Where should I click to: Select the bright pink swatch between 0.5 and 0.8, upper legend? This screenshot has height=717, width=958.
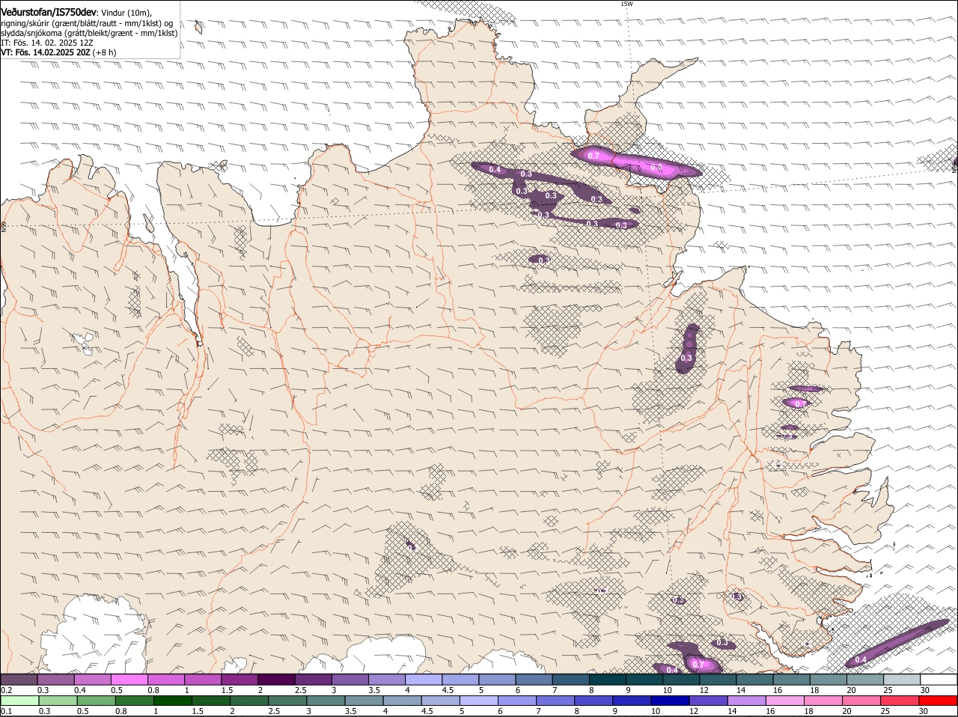pos(129,680)
